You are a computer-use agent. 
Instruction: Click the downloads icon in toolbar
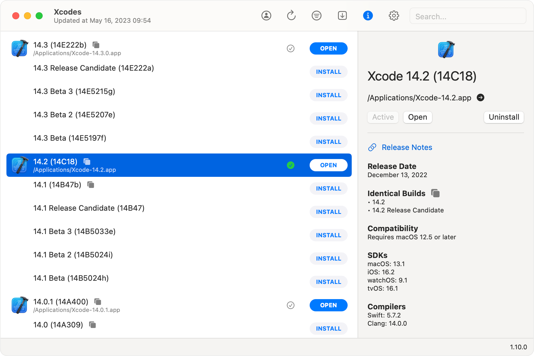click(342, 15)
